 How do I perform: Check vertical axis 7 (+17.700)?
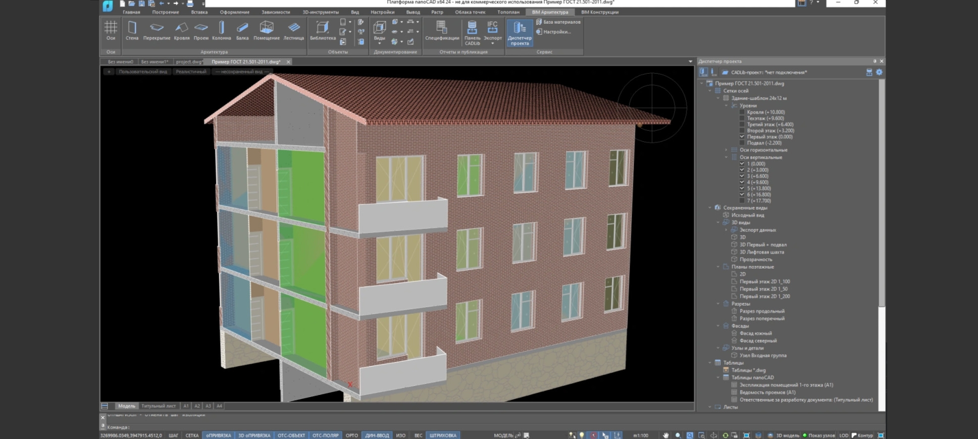[742, 201]
